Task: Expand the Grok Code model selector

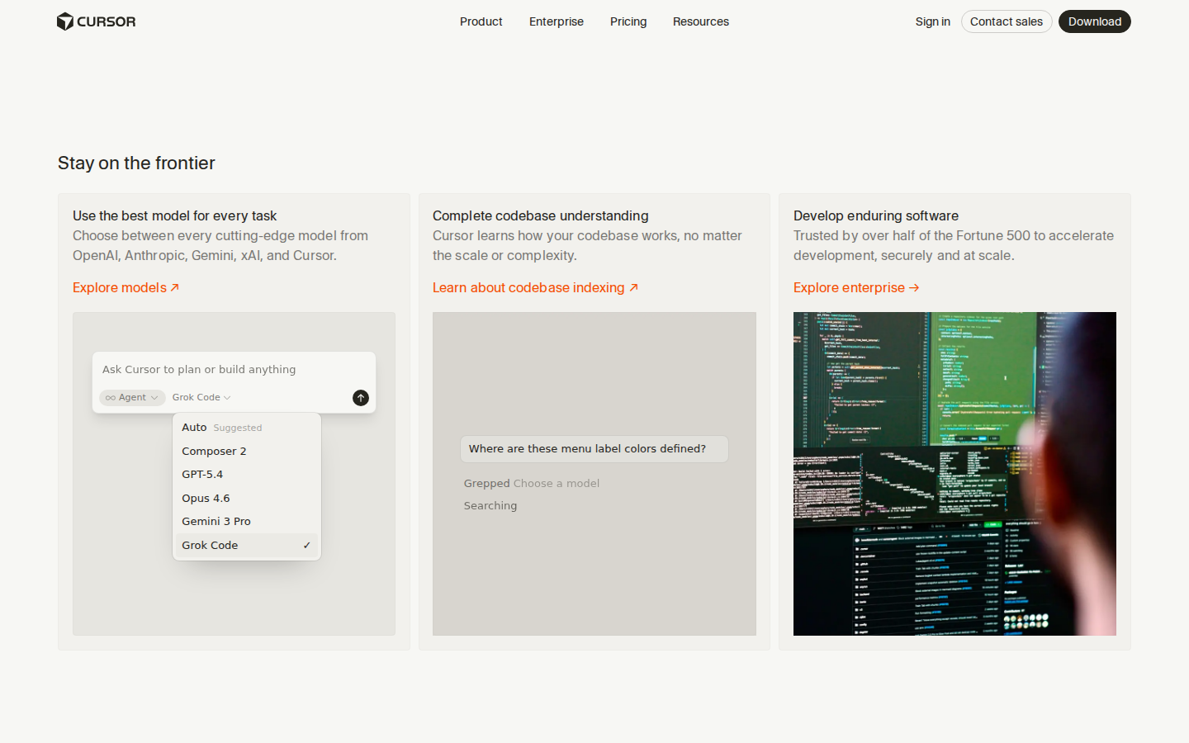Action: coord(201,397)
